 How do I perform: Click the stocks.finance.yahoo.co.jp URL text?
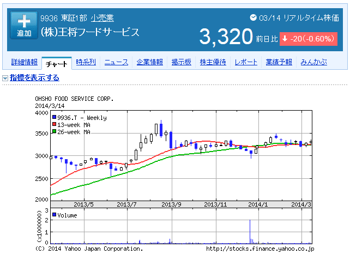tap(260, 249)
